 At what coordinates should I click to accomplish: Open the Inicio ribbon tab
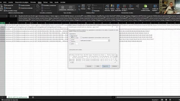pyautogui.click(x=5, y=2)
